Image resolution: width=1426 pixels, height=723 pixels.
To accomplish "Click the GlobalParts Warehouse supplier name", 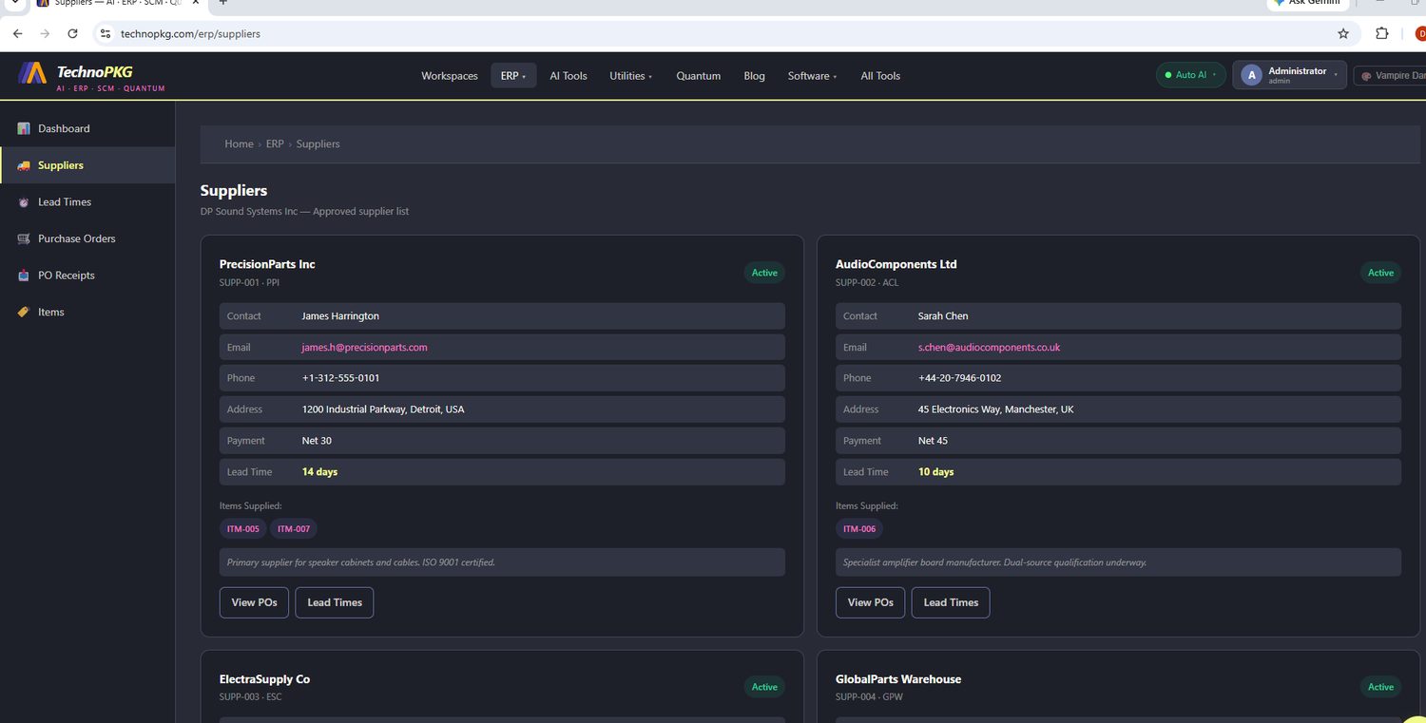I will (x=898, y=679).
